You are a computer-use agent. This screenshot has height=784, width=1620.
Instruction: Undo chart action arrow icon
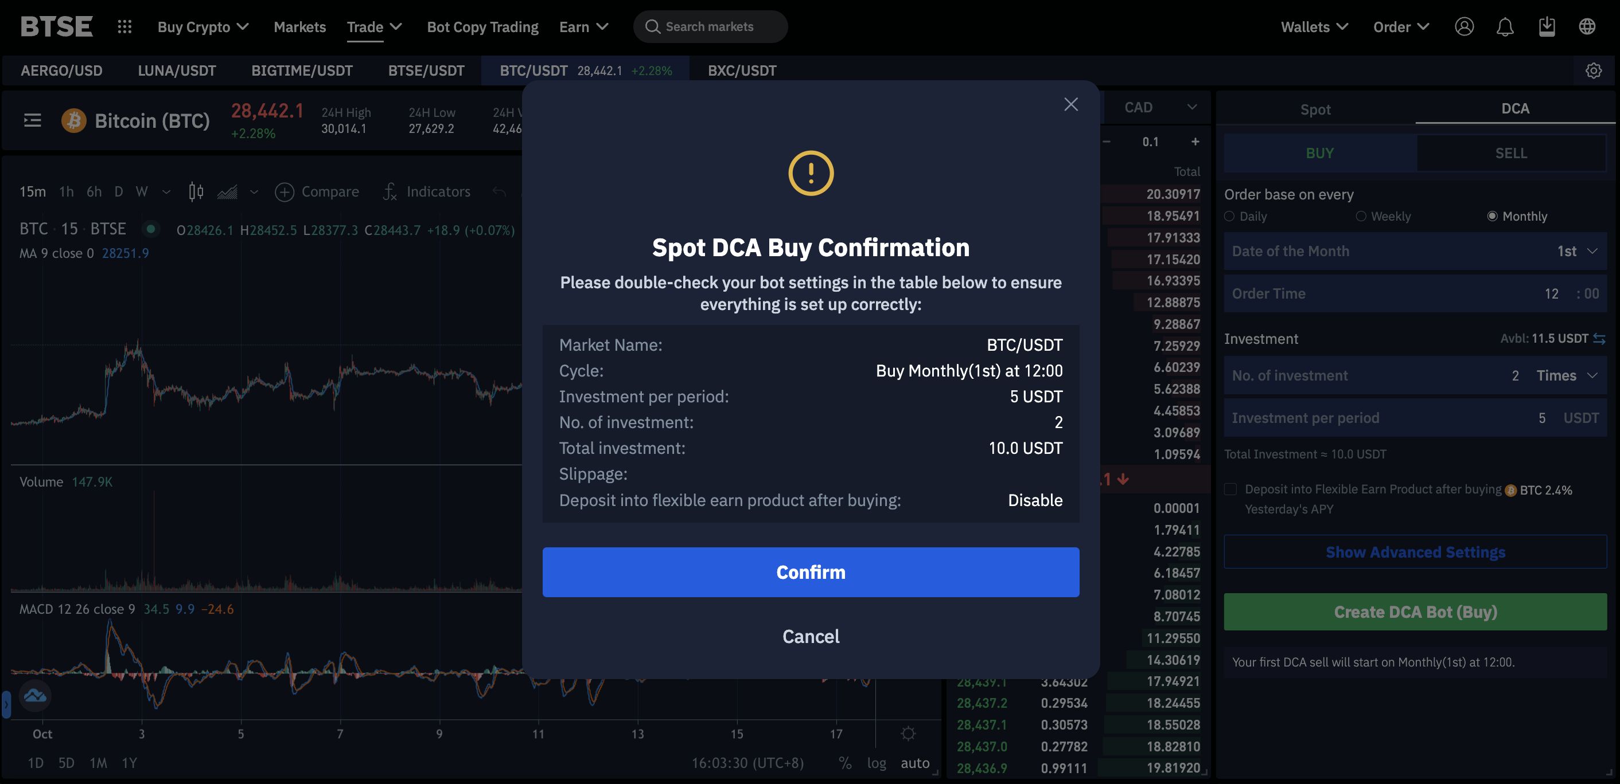(x=499, y=191)
